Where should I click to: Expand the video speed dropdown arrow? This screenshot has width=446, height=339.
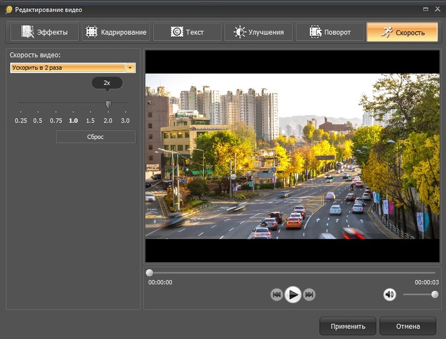point(130,68)
